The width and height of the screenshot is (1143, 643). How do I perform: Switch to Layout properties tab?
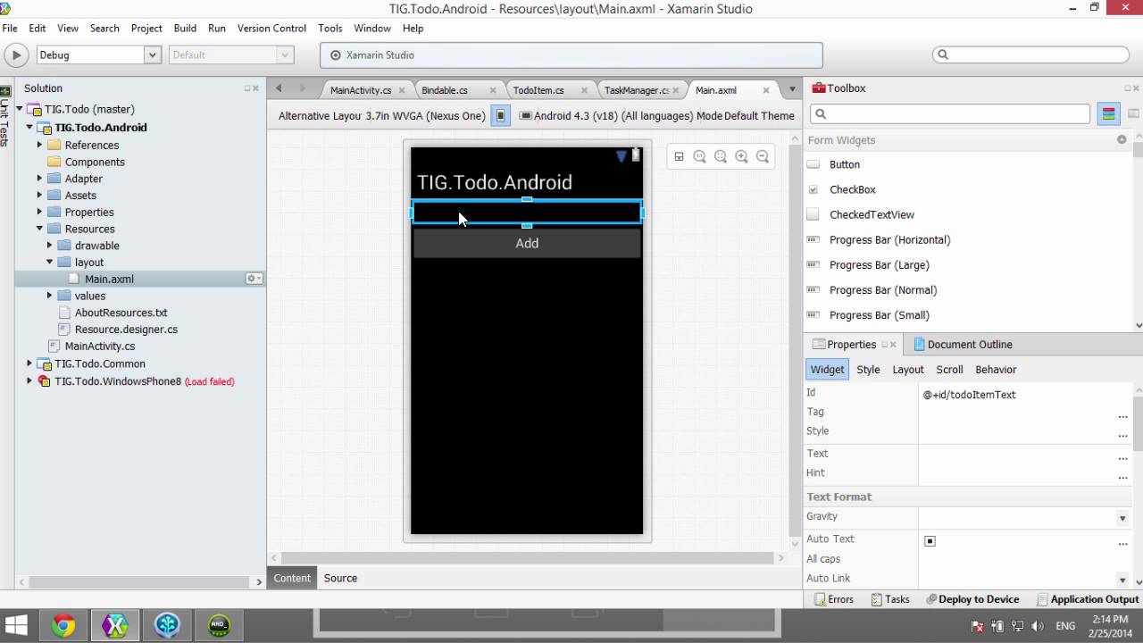[x=908, y=369]
